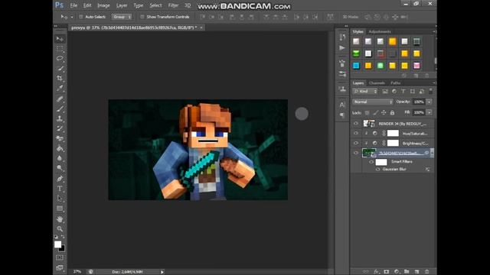Hide the RENDER 34 layer
Screen dimensions: 490x275
pos(355,124)
